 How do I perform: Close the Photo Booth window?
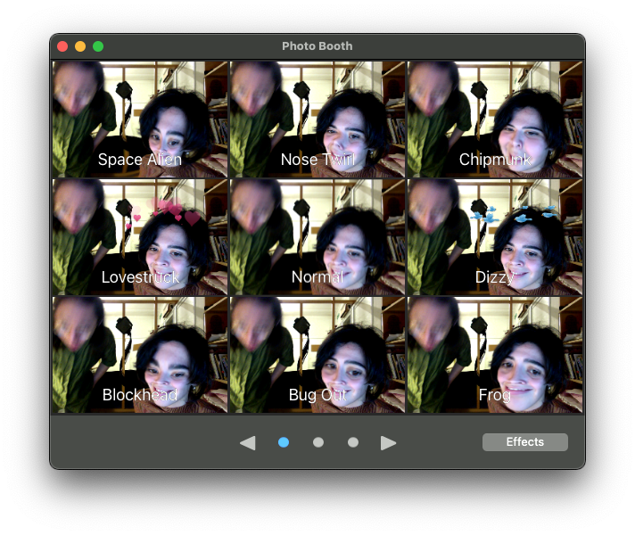coord(62,46)
